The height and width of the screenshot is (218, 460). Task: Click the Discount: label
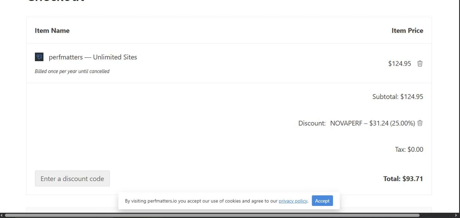312,123
